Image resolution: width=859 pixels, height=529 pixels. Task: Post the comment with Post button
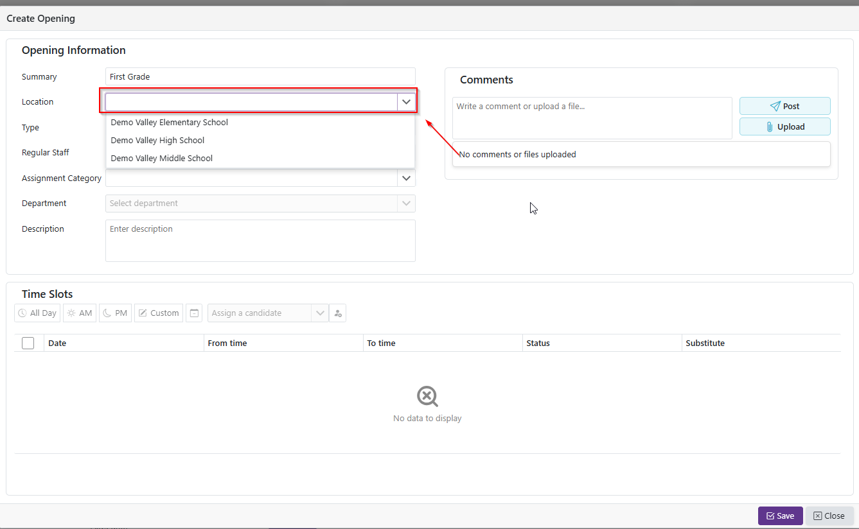point(784,106)
